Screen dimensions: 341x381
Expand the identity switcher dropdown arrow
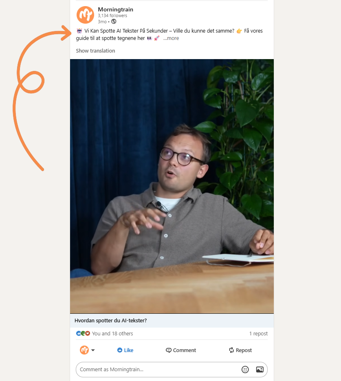click(93, 350)
